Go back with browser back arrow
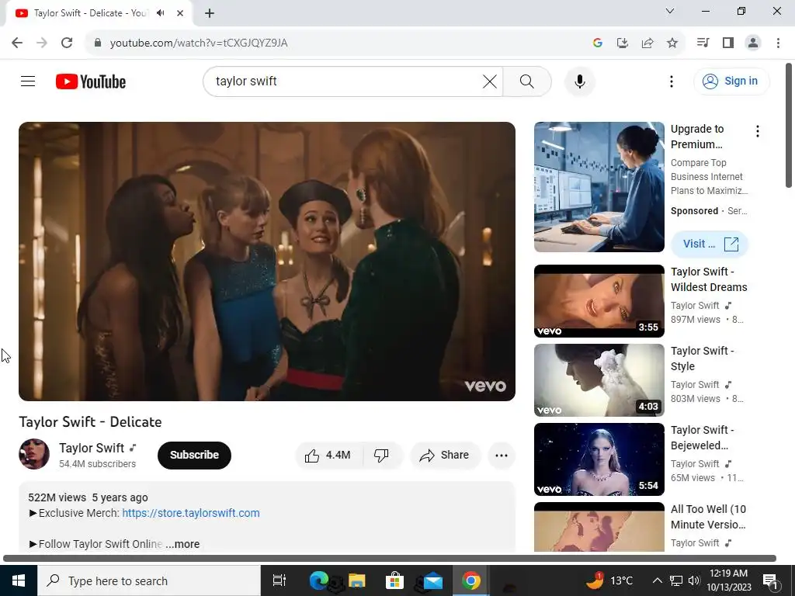 tap(17, 43)
